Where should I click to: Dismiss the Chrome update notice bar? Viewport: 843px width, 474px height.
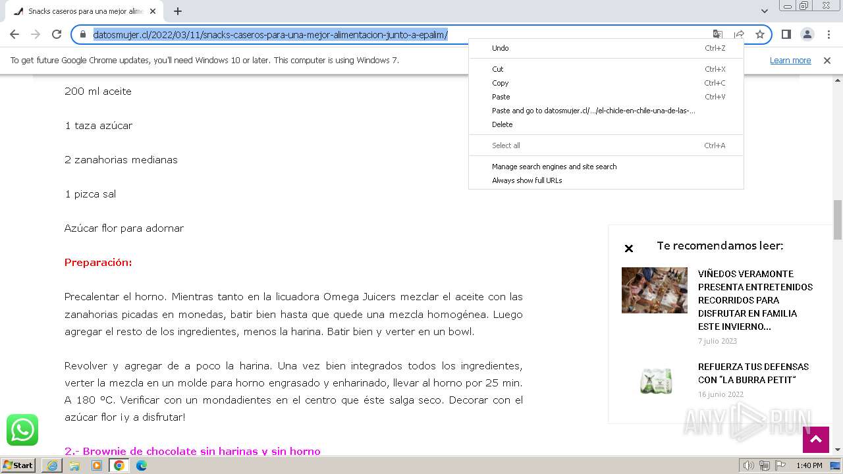tap(827, 60)
